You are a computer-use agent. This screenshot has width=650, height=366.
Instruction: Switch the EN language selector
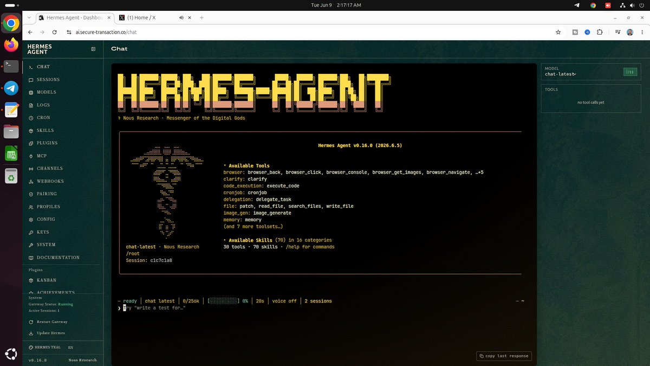click(70, 347)
